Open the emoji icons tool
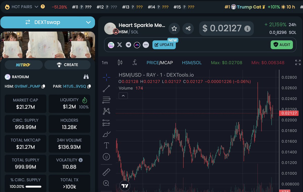 pos(107,157)
